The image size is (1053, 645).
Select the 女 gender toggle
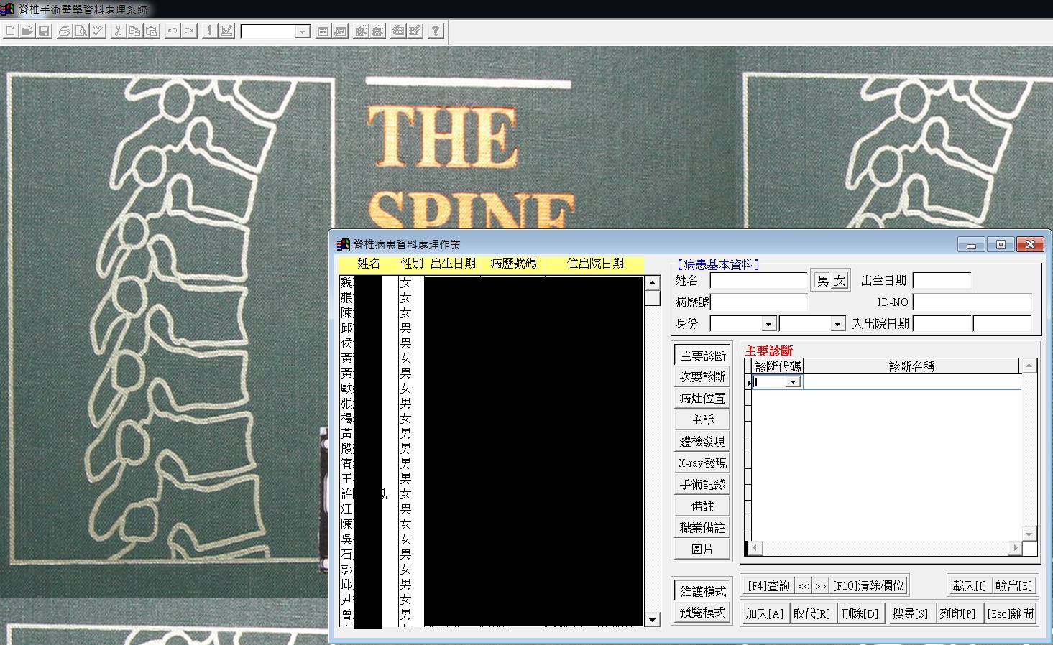[x=840, y=281]
